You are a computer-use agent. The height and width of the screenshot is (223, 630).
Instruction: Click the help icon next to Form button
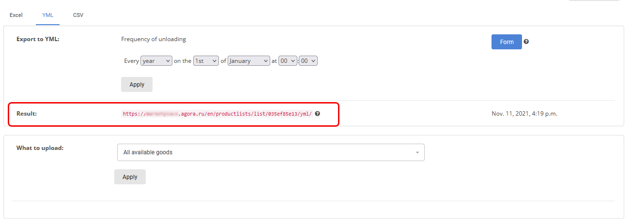click(x=526, y=42)
